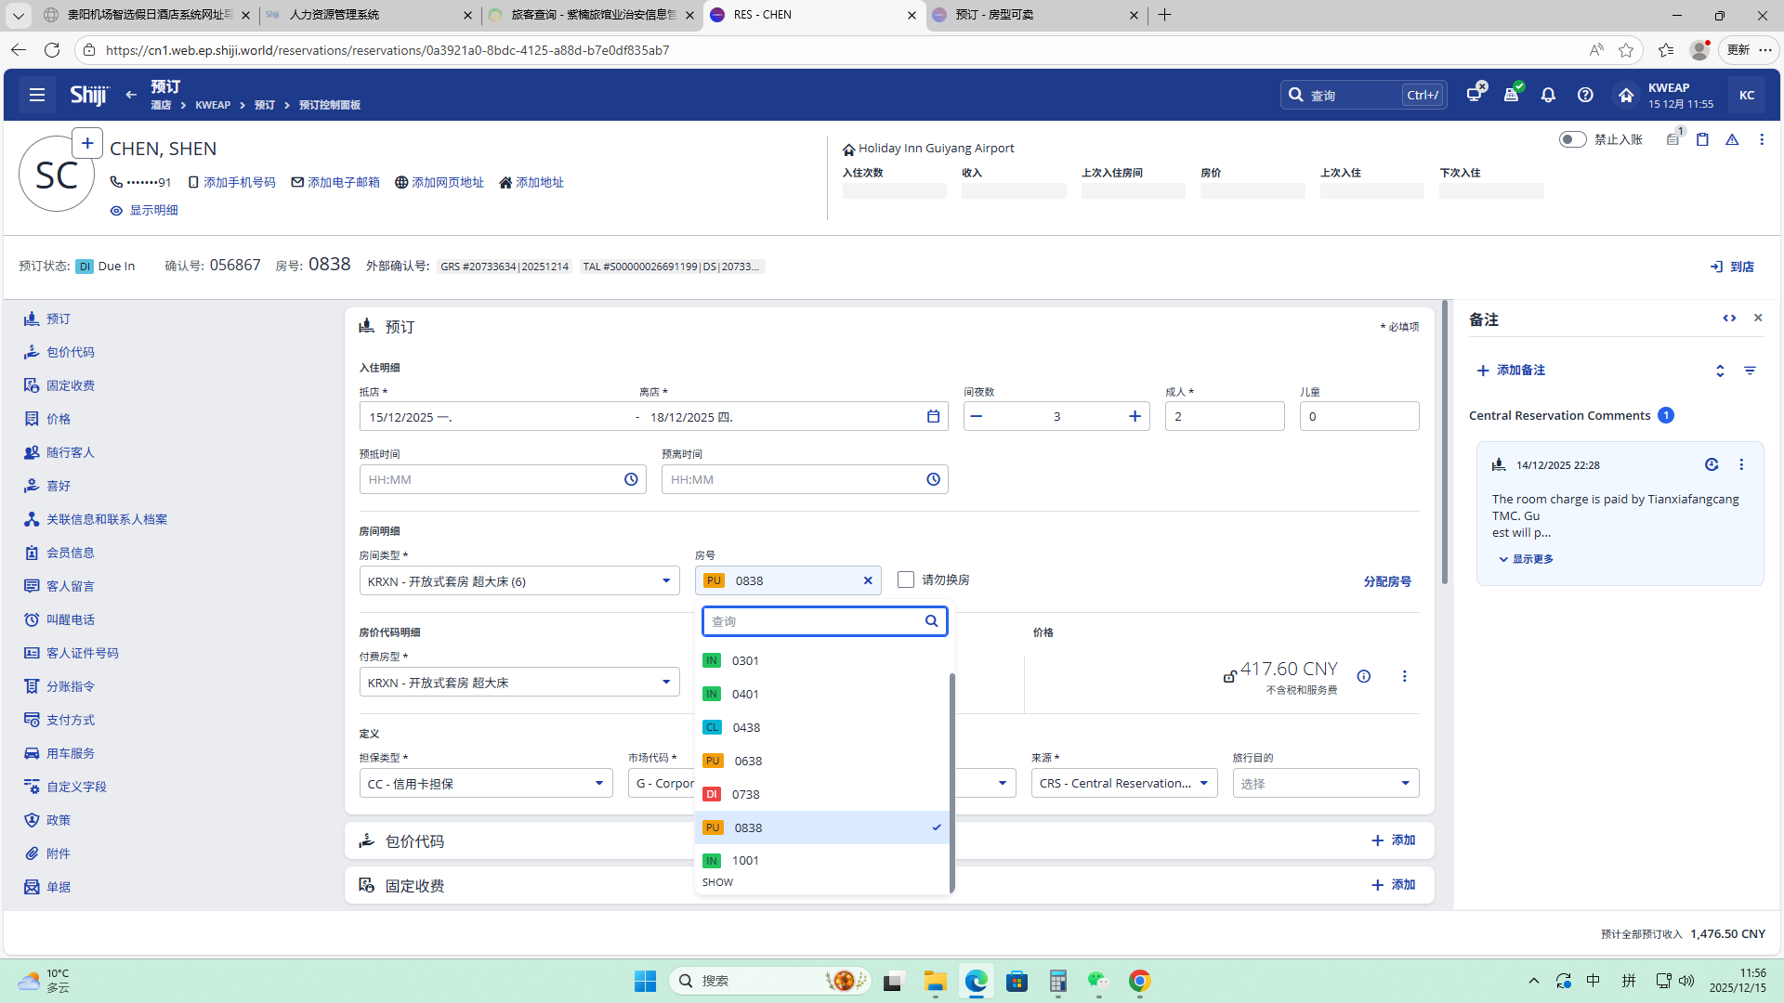1784x1003 pixels.
Task: Click the 到店 check-in button
Action: (1732, 267)
